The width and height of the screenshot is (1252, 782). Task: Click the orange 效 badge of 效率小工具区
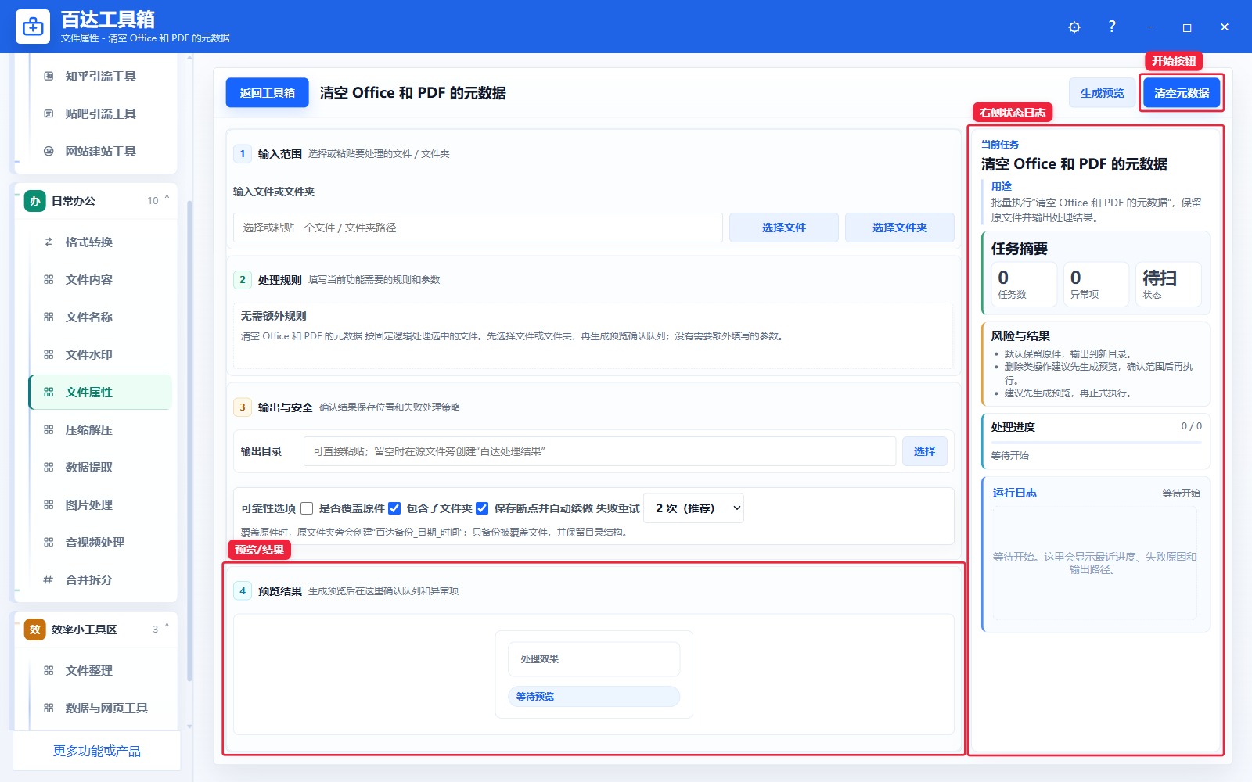[34, 630]
